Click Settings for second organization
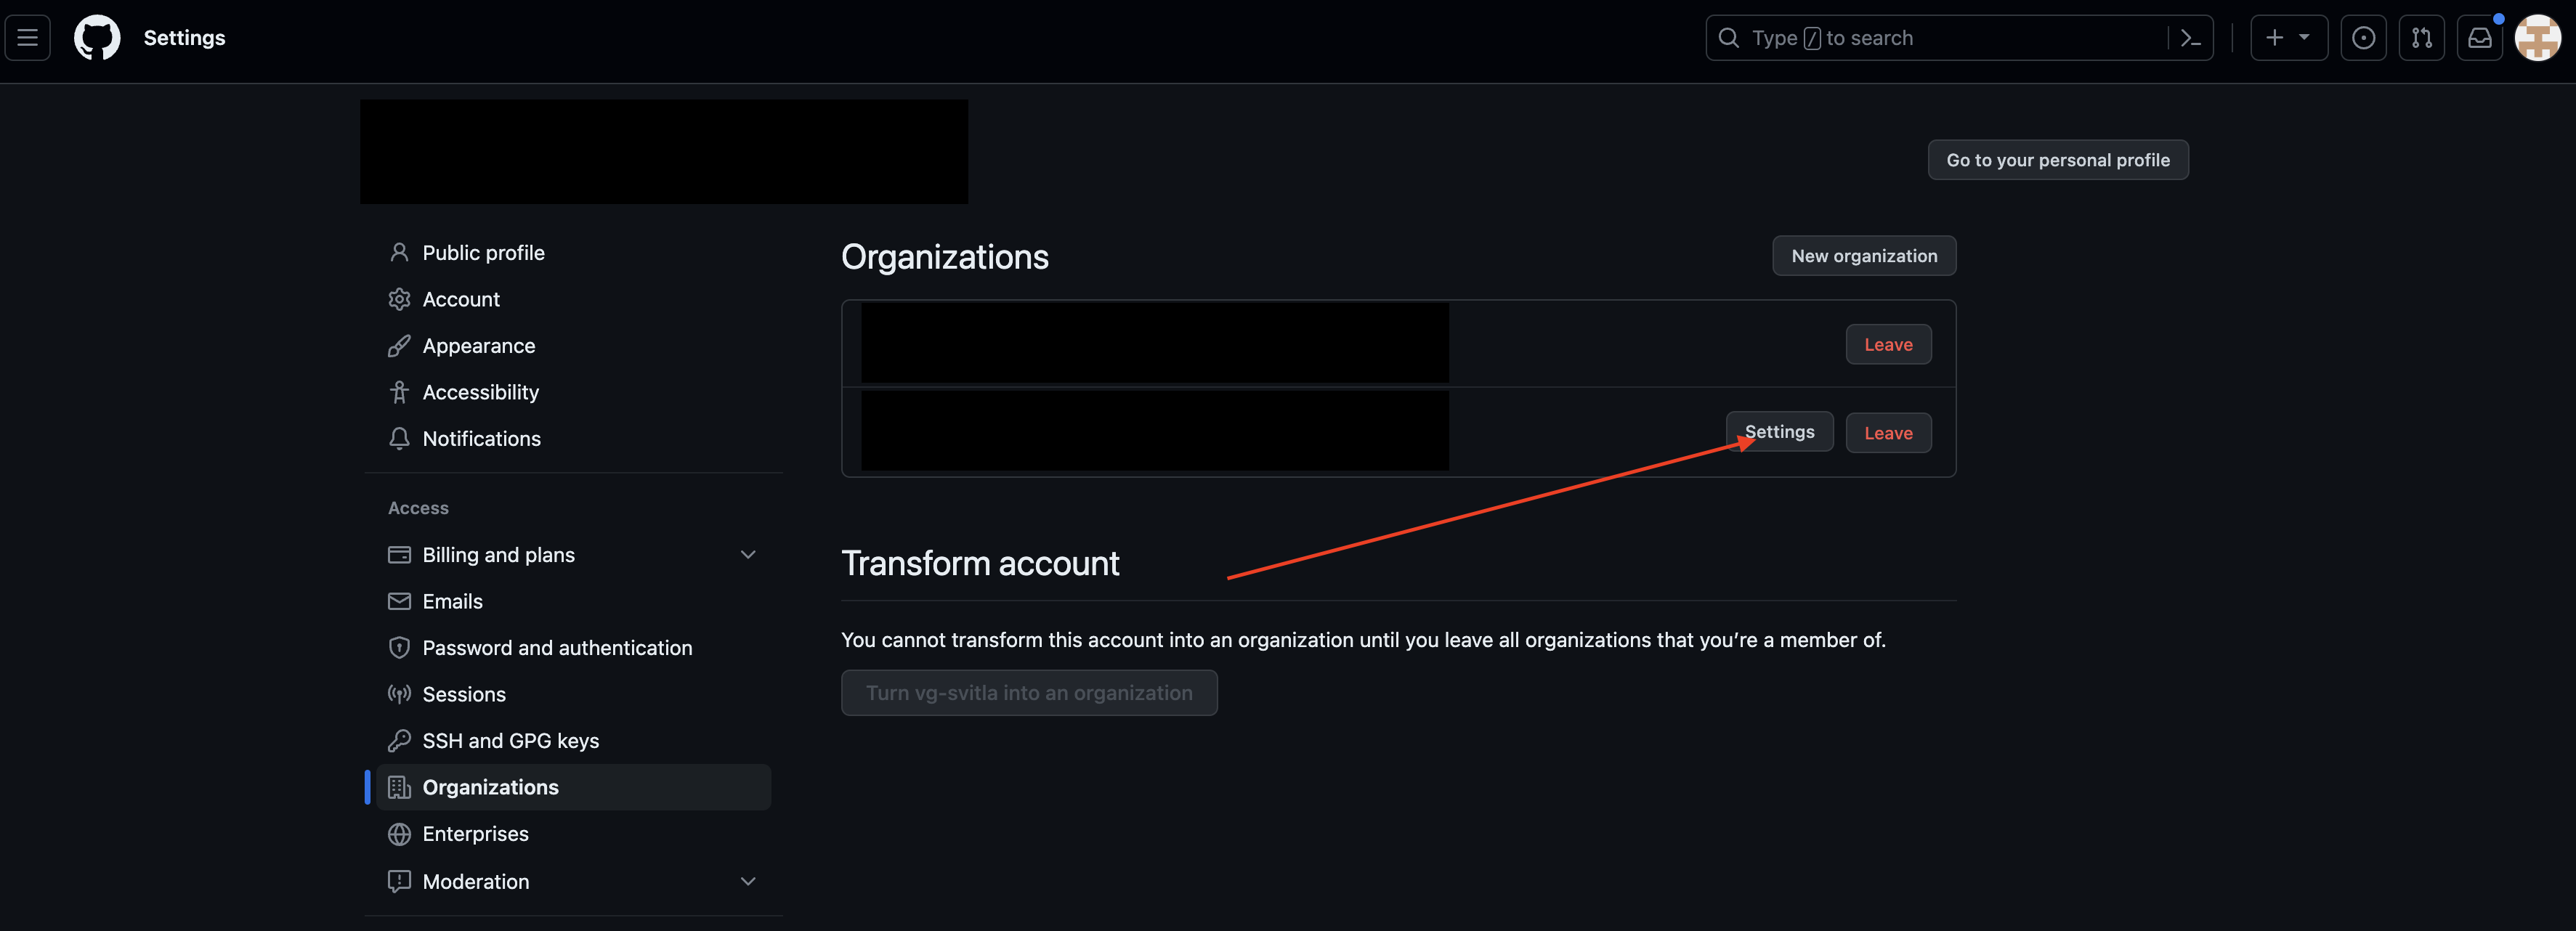The width and height of the screenshot is (2576, 931). [1779, 432]
